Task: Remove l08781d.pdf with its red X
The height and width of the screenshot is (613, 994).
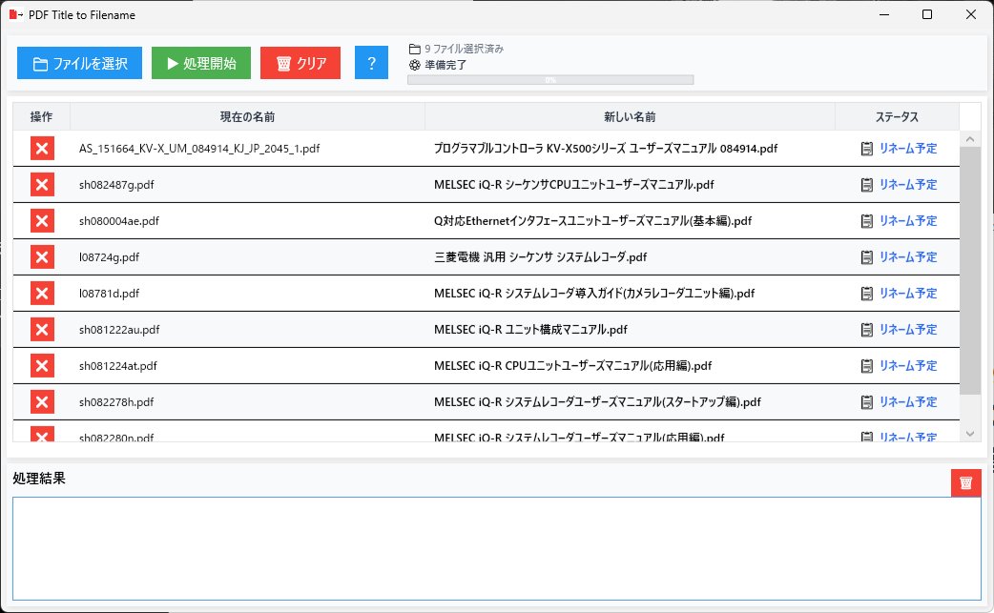Action: [43, 293]
